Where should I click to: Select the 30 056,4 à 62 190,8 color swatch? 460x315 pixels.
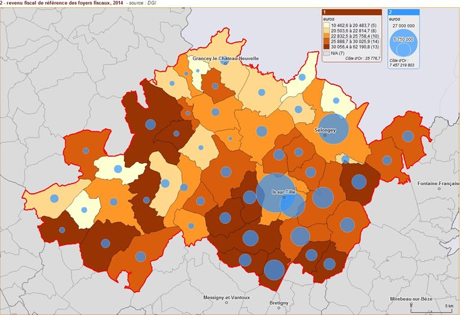[327, 47]
